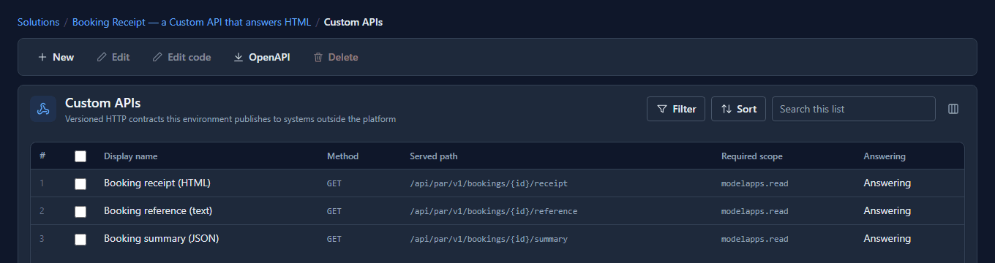
Task: Open the column chooser icon
Action: point(953,109)
